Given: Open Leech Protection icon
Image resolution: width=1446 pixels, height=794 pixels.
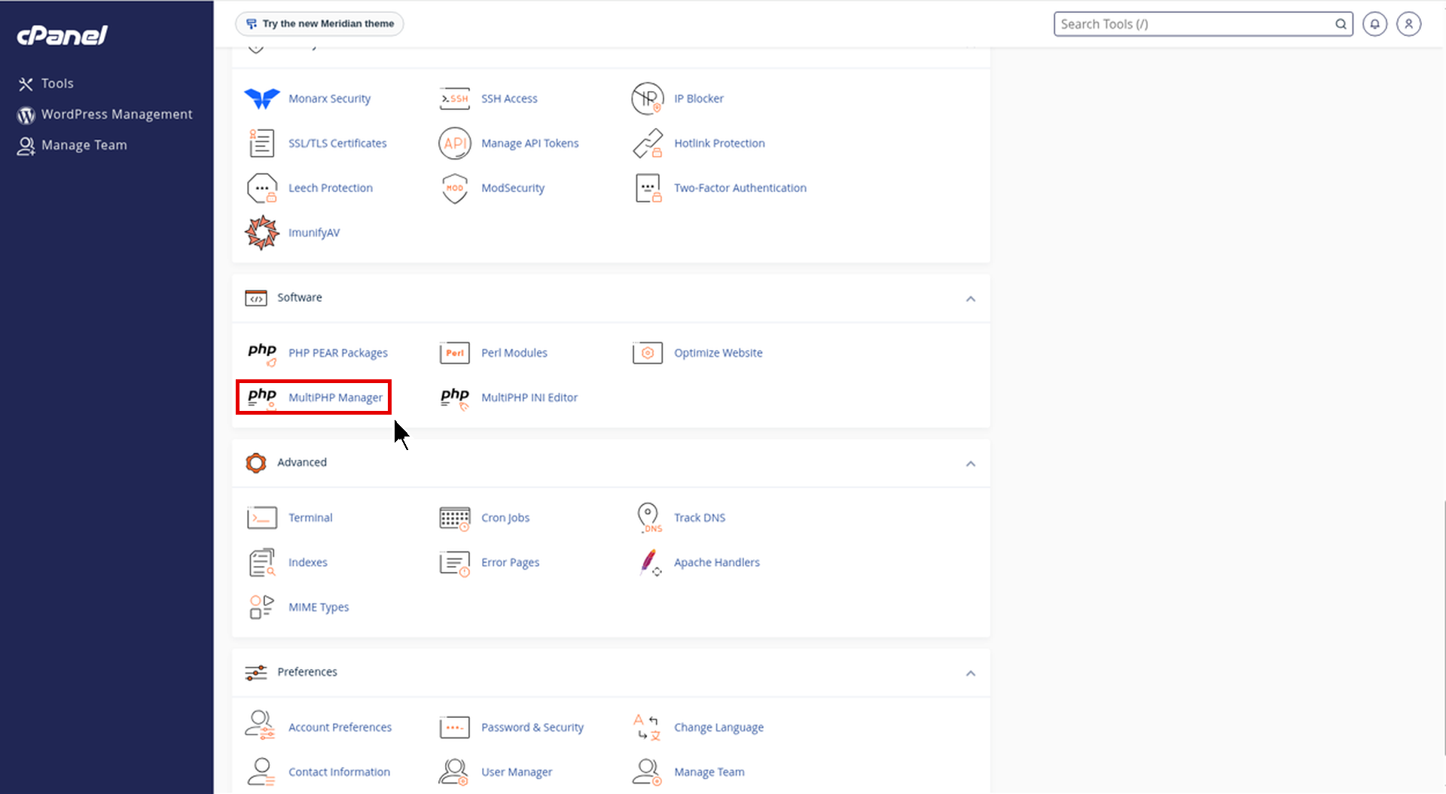Looking at the screenshot, I should [x=262, y=188].
